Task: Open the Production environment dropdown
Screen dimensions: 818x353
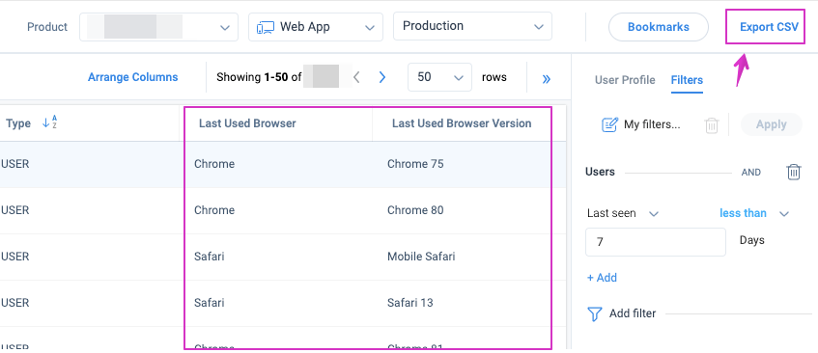Action: point(472,26)
